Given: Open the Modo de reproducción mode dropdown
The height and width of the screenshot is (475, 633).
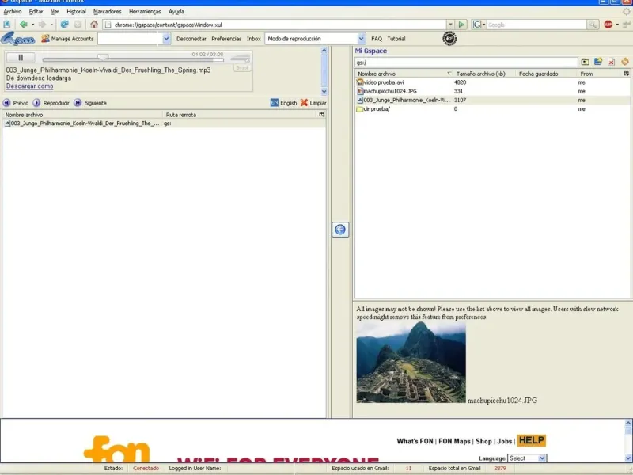Looking at the screenshot, I should (361, 39).
